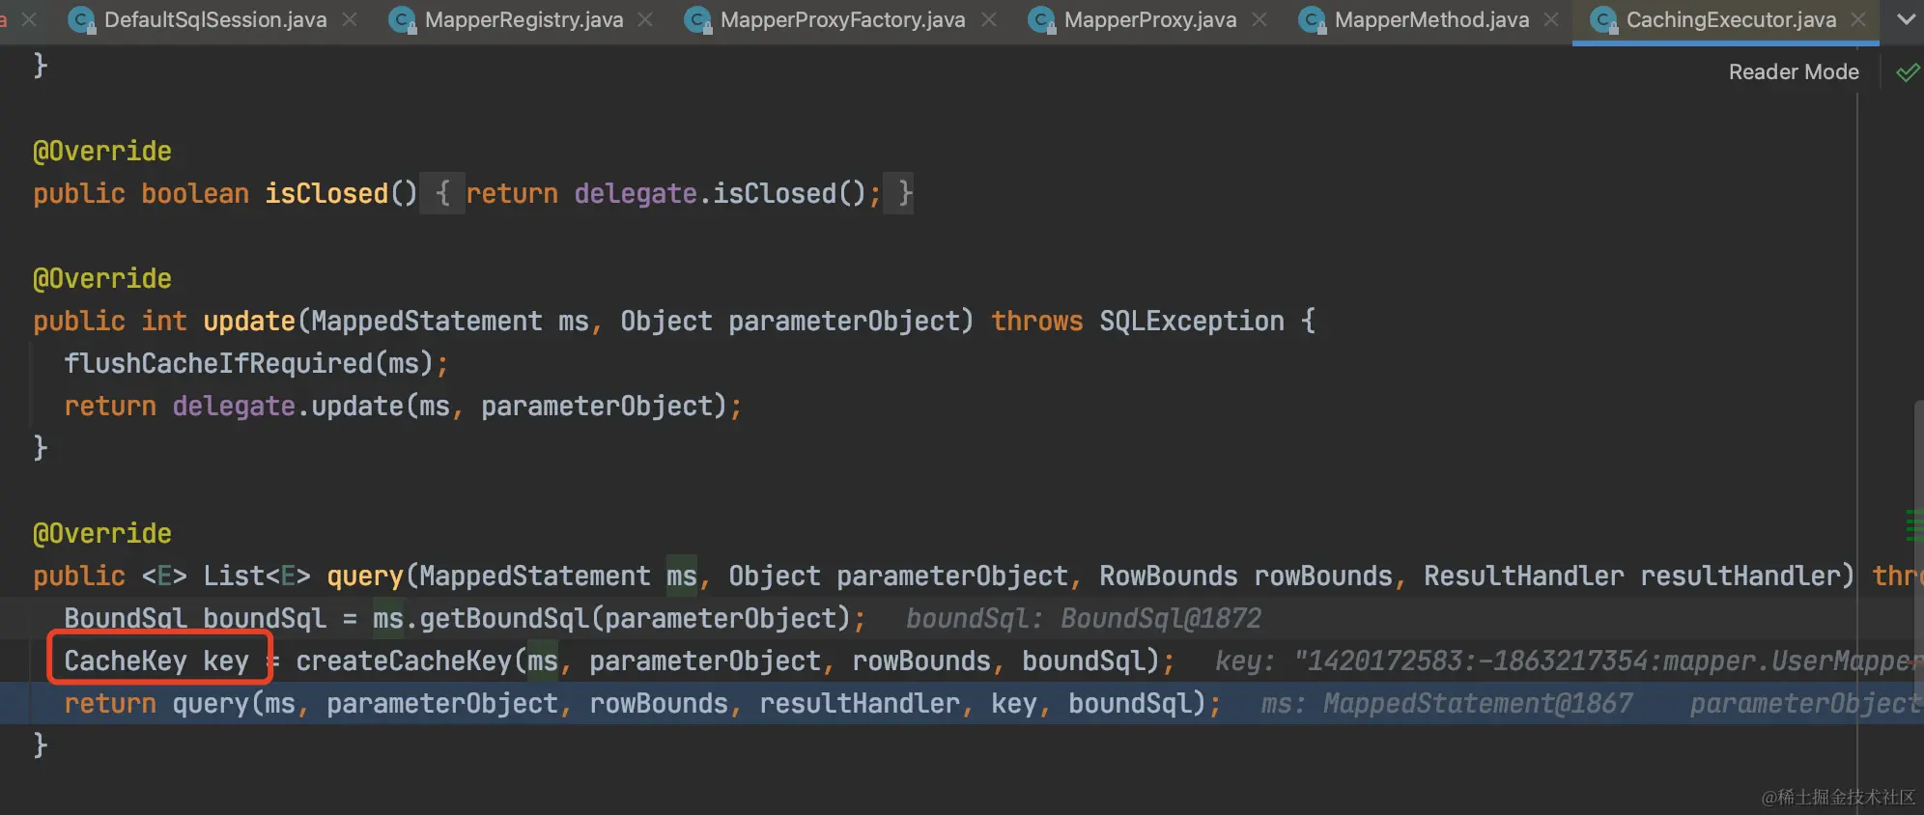Close the MapperMethod.java tab

(x=1551, y=19)
